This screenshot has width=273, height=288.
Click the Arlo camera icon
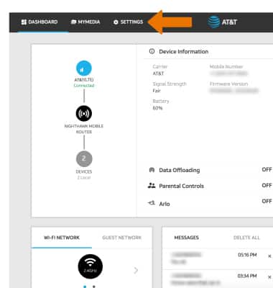[x=152, y=203]
